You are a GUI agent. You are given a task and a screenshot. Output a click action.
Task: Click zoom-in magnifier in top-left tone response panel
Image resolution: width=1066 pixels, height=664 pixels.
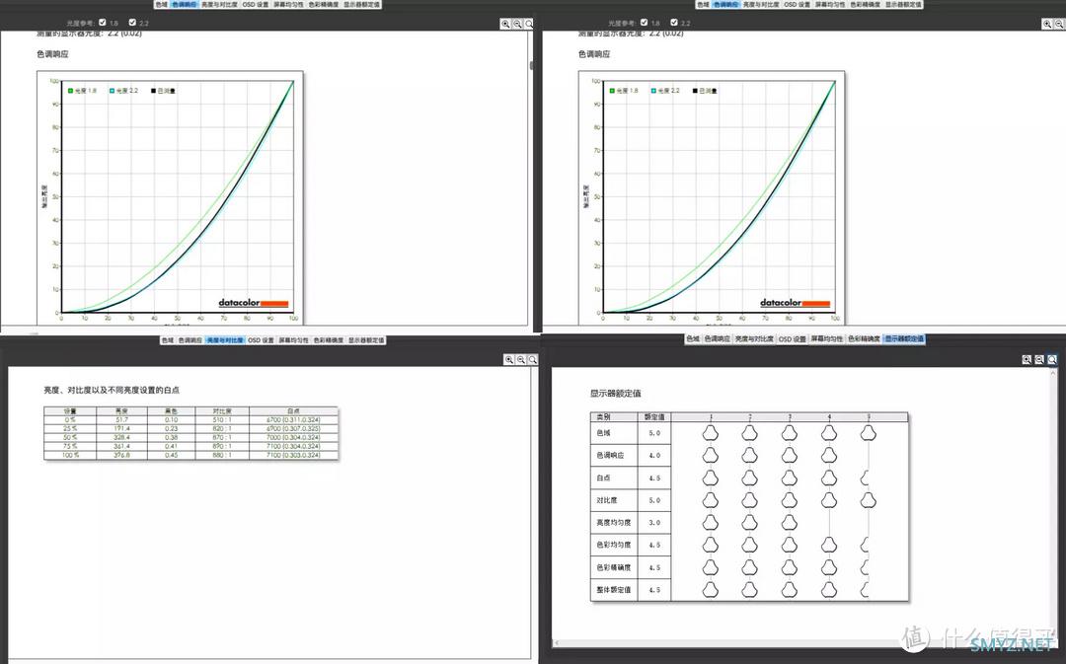[505, 24]
